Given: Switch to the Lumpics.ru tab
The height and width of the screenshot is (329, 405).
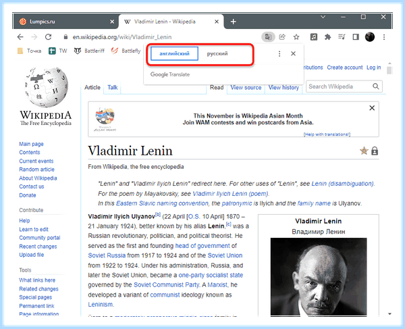Looking at the screenshot, I should 66,22.
